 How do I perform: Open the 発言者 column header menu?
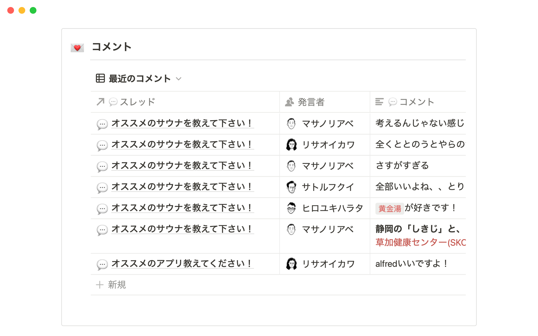point(311,102)
